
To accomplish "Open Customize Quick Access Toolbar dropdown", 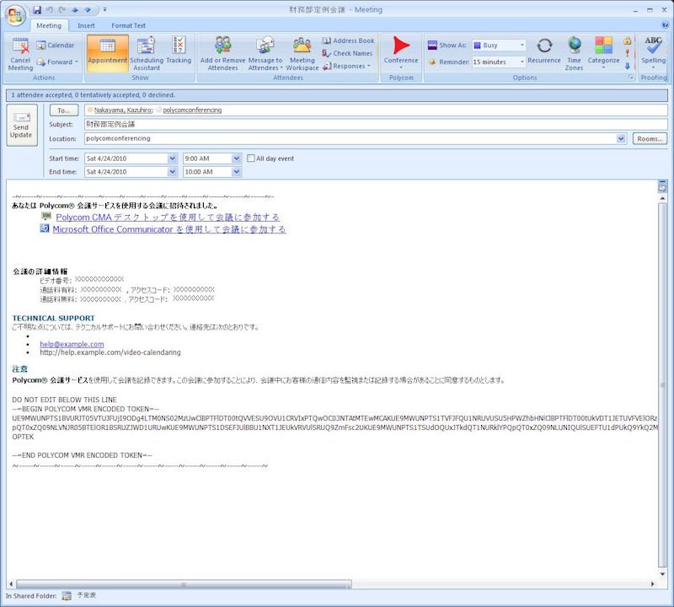I will tap(104, 9).
